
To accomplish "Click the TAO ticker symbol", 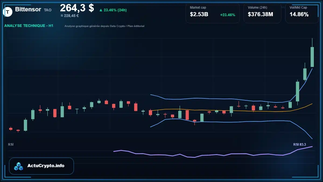I will pos(48,10).
